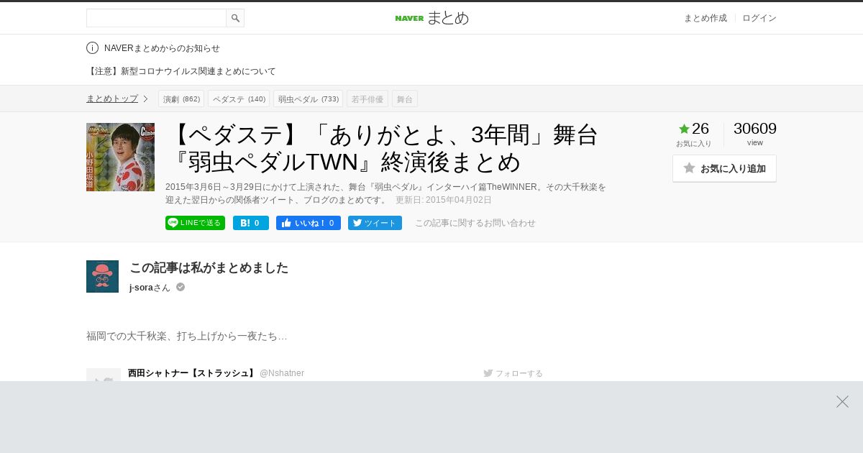
Task: Open この記事に関するお問い合わせ link
Action: coord(475,223)
